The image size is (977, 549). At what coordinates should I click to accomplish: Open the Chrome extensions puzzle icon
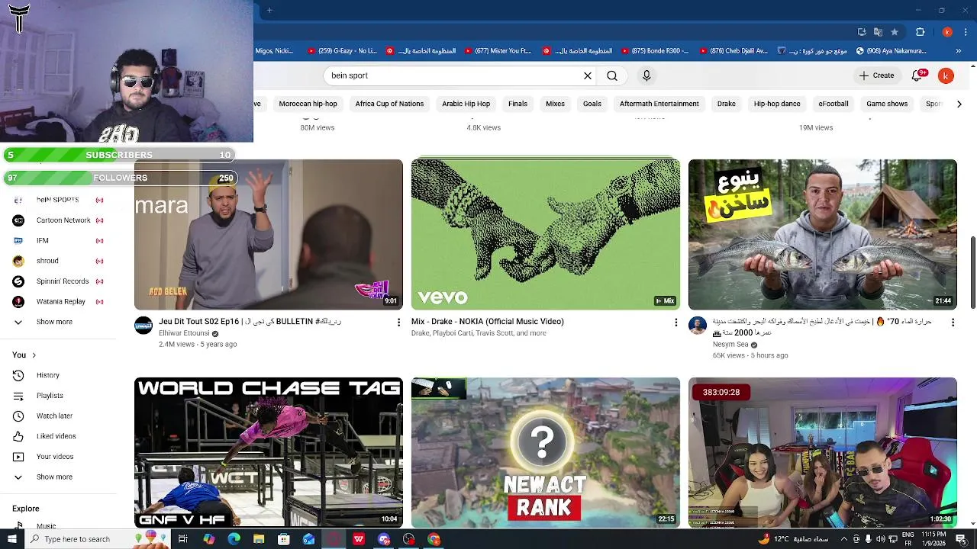click(920, 32)
